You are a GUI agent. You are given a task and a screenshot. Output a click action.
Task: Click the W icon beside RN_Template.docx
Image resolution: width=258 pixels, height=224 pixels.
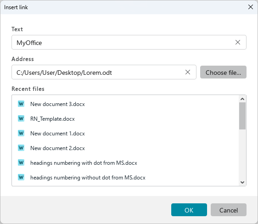point(21,118)
